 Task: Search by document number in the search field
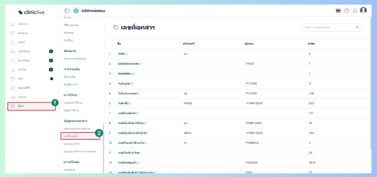(x=332, y=27)
